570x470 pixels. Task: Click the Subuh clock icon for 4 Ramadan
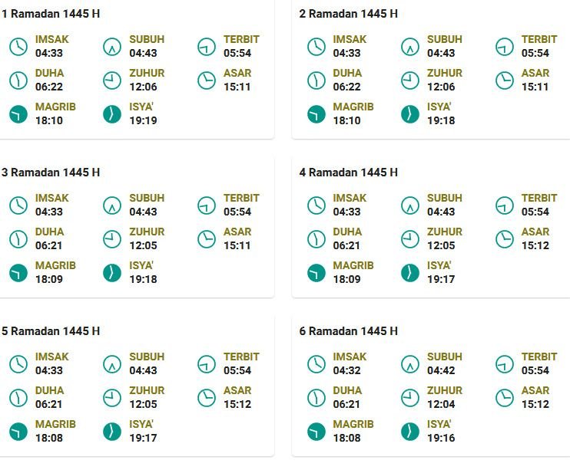point(410,205)
